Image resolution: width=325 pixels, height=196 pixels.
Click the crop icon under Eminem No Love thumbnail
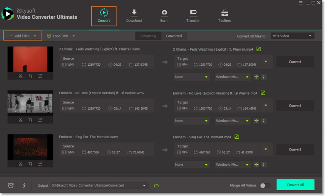[31, 120]
